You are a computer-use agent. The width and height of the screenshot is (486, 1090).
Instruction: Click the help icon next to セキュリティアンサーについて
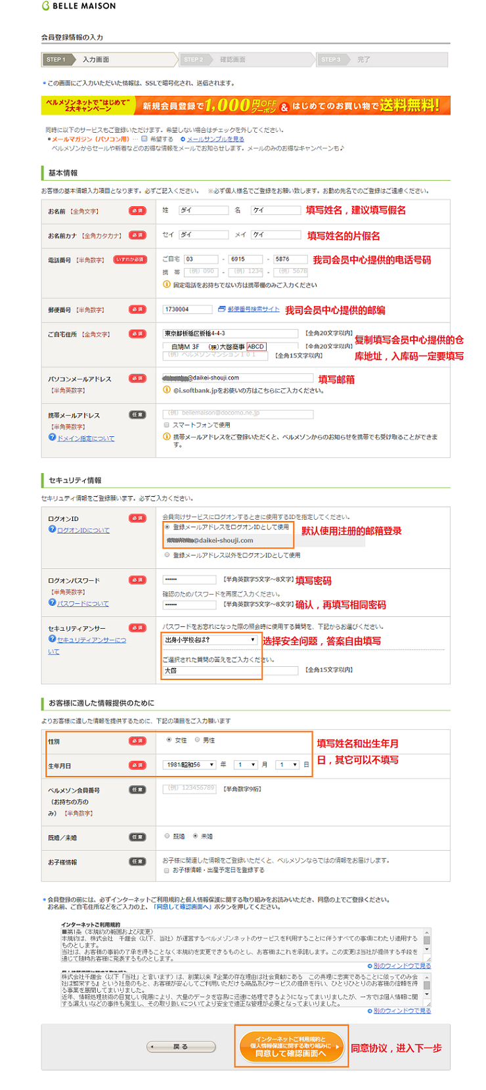tap(52, 639)
